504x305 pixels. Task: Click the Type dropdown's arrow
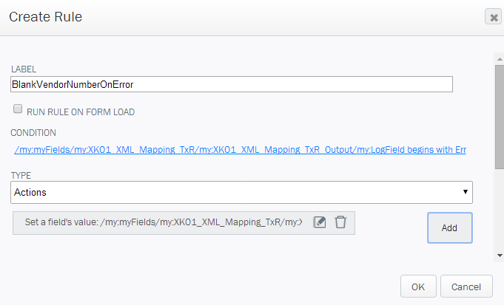(465, 192)
